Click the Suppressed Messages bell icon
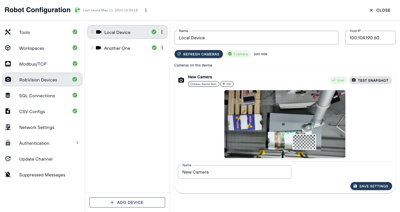The width and height of the screenshot is (400, 212). 8,175
